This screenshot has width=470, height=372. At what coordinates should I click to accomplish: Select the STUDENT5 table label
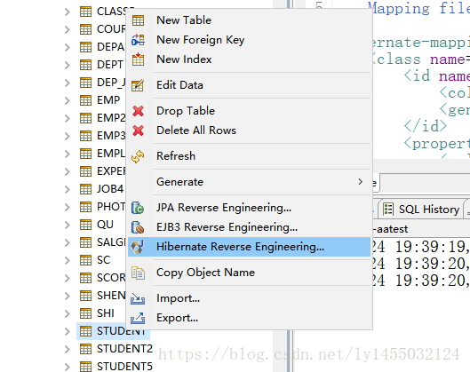124,367
